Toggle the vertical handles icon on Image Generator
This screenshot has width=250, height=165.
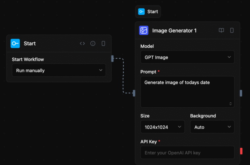[x=232, y=30]
